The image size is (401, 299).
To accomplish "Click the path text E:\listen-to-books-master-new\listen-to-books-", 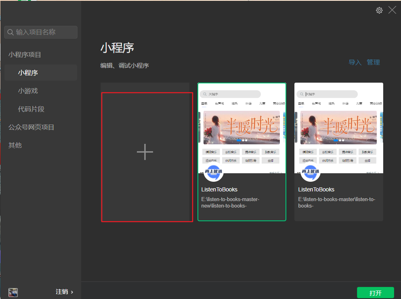I will [230, 203].
